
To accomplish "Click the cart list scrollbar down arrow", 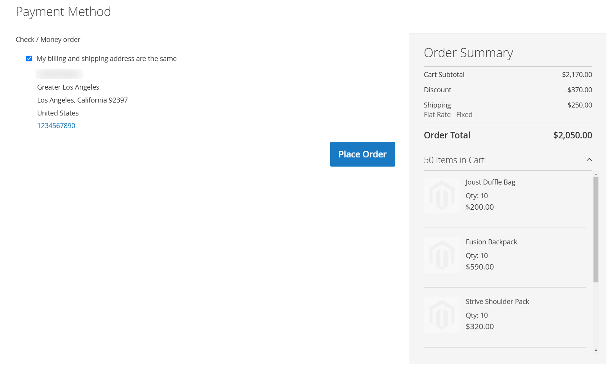I will tap(596, 350).
